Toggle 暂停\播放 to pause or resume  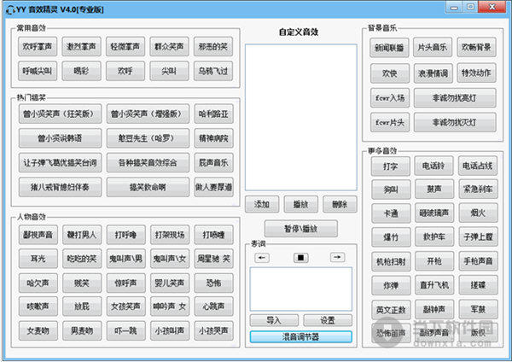300,229
